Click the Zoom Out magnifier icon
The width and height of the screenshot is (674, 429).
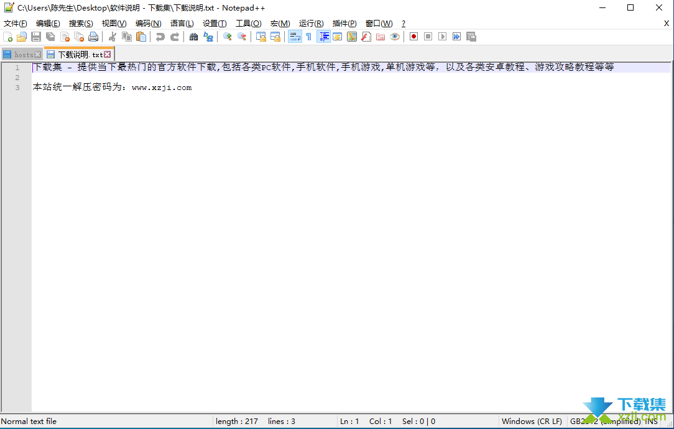coord(242,37)
